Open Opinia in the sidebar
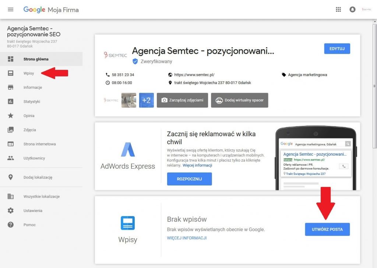The image size is (377, 268). [41, 116]
